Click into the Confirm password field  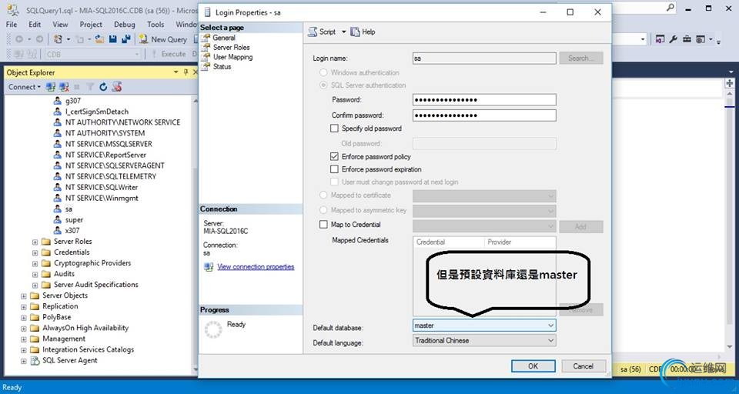click(484, 115)
